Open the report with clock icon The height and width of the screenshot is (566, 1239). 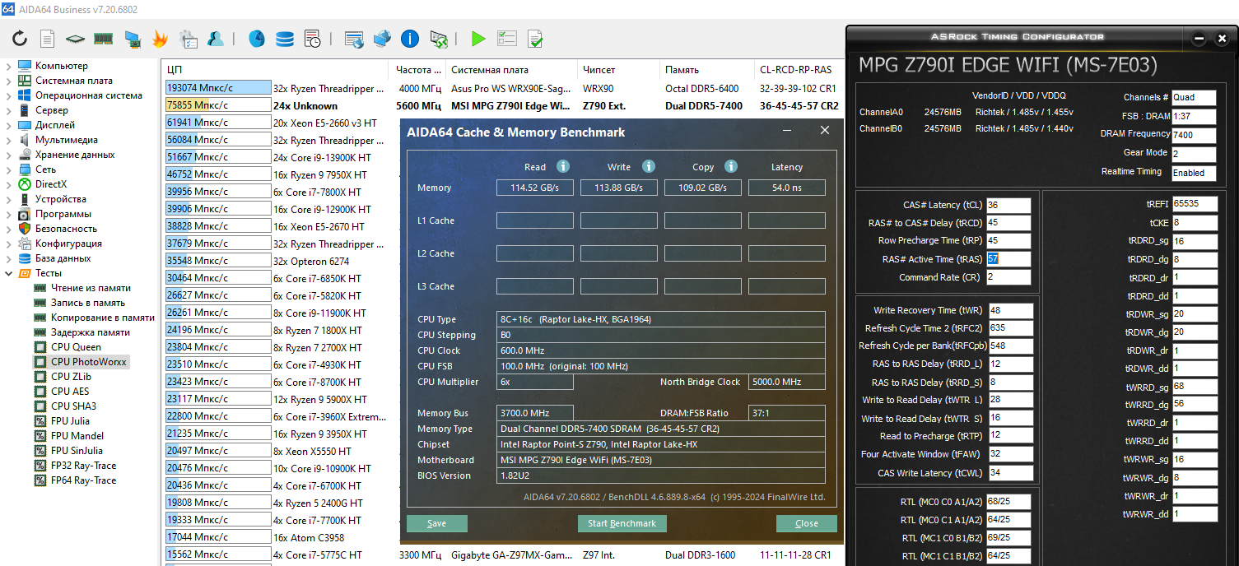(x=313, y=39)
